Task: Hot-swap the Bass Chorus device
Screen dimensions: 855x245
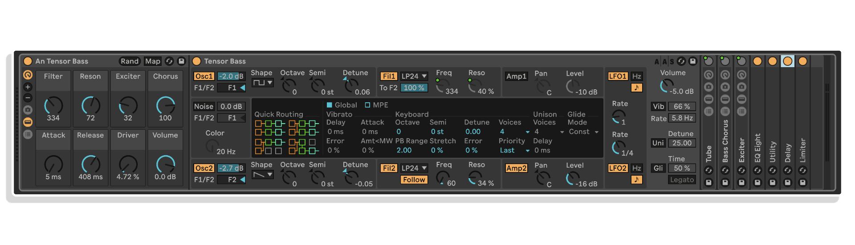Action: (725, 170)
